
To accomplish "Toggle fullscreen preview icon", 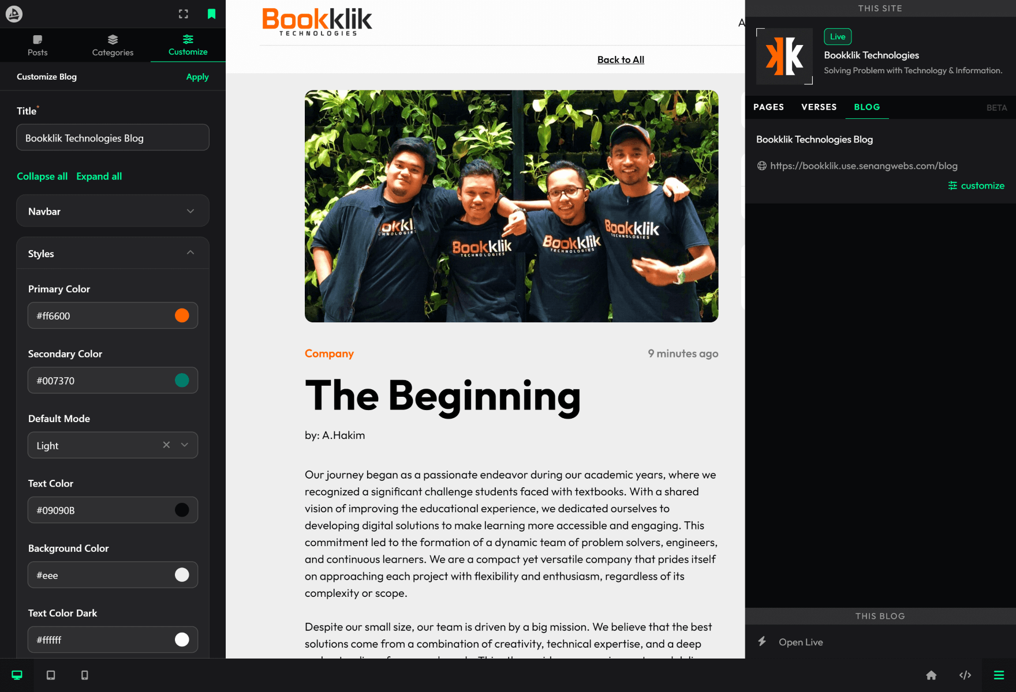I will (184, 14).
